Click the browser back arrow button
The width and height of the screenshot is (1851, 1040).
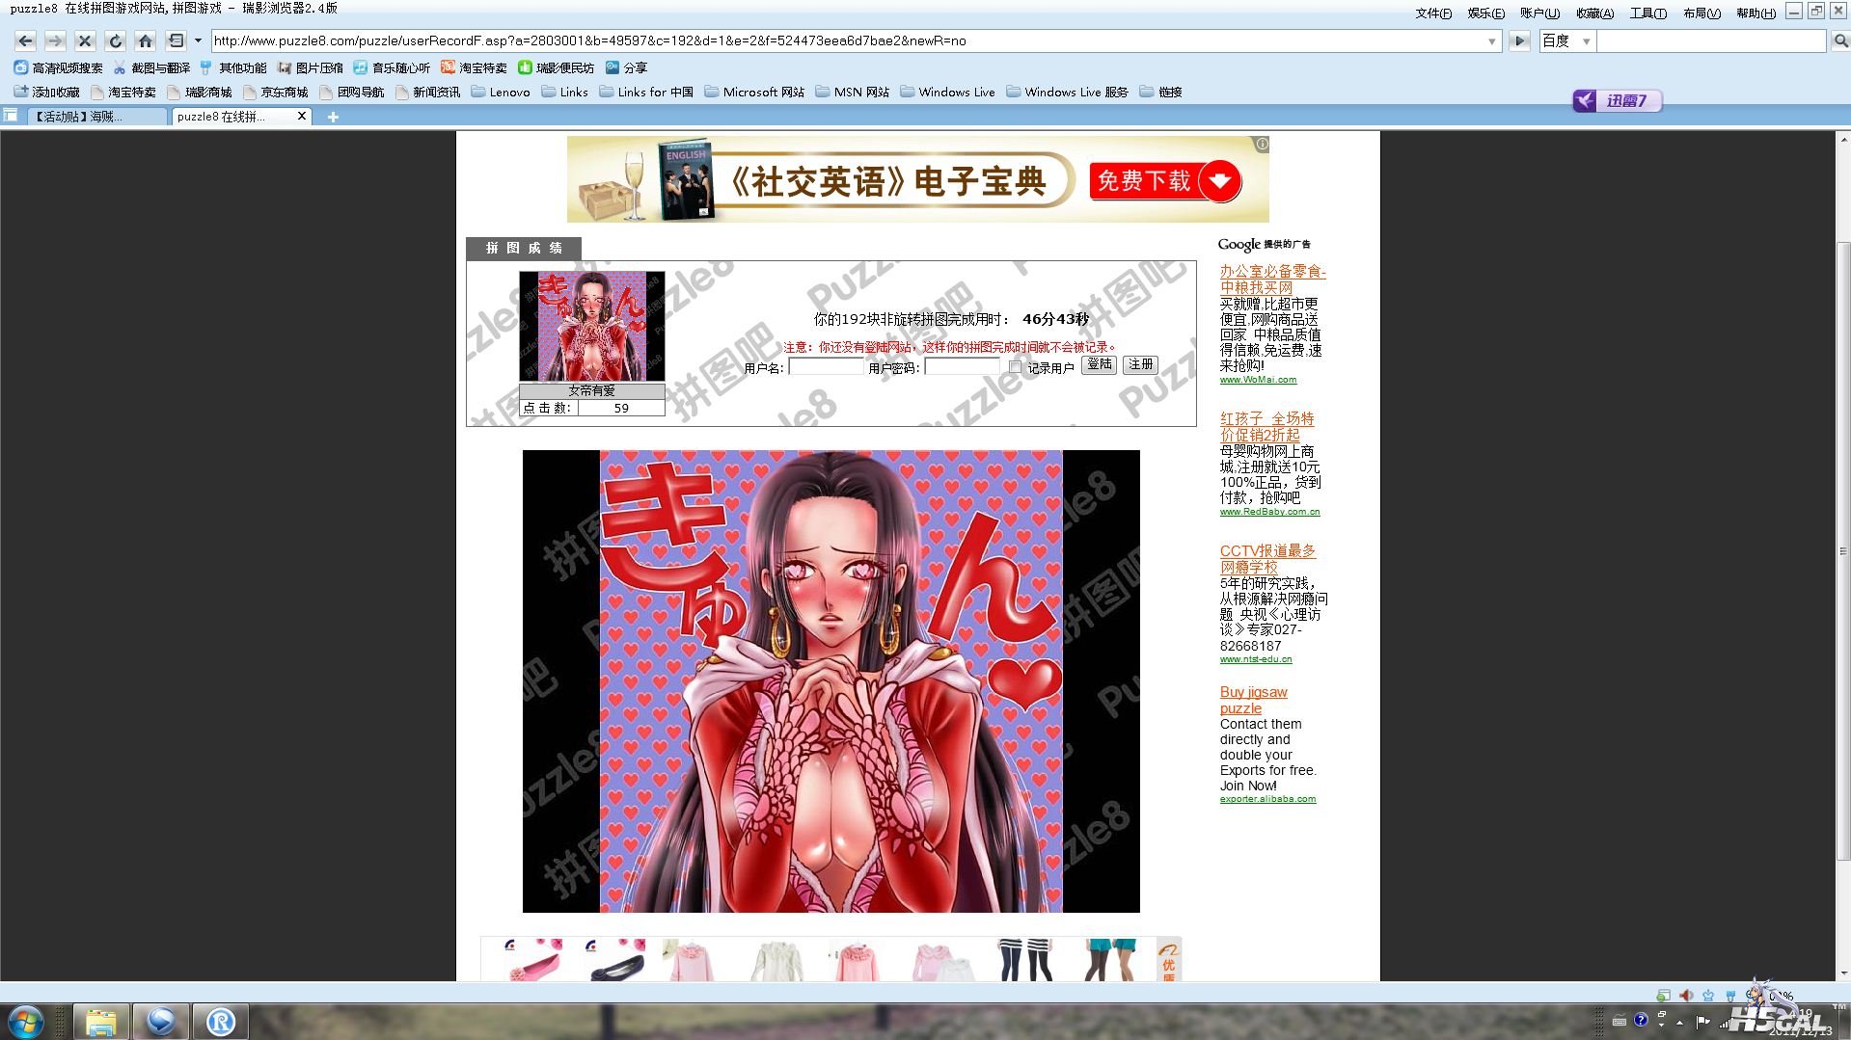tap(26, 40)
